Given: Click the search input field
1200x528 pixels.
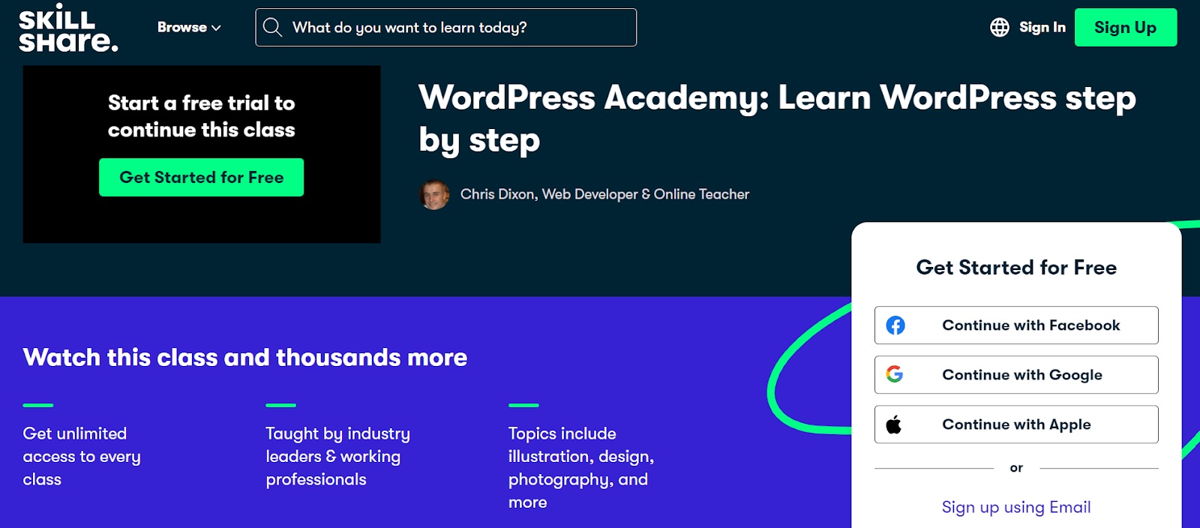Looking at the screenshot, I should 445,28.
